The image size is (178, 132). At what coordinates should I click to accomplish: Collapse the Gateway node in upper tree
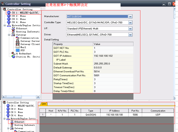tap(9, 35)
